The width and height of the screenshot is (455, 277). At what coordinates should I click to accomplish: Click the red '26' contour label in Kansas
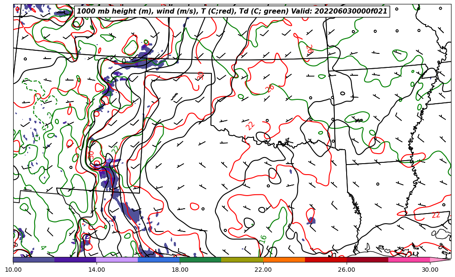point(309,49)
